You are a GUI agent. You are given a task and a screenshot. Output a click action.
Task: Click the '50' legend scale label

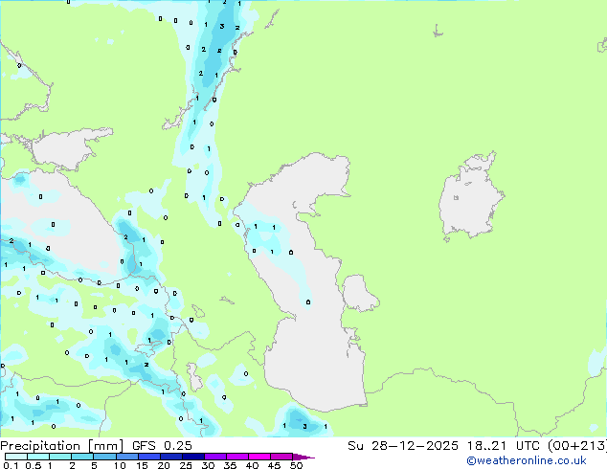click(x=296, y=465)
